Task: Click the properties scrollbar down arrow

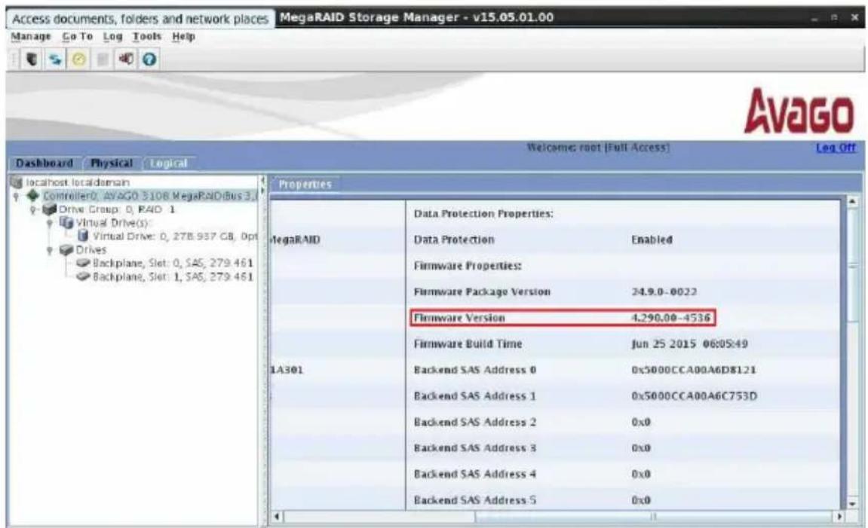Action: (852, 503)
